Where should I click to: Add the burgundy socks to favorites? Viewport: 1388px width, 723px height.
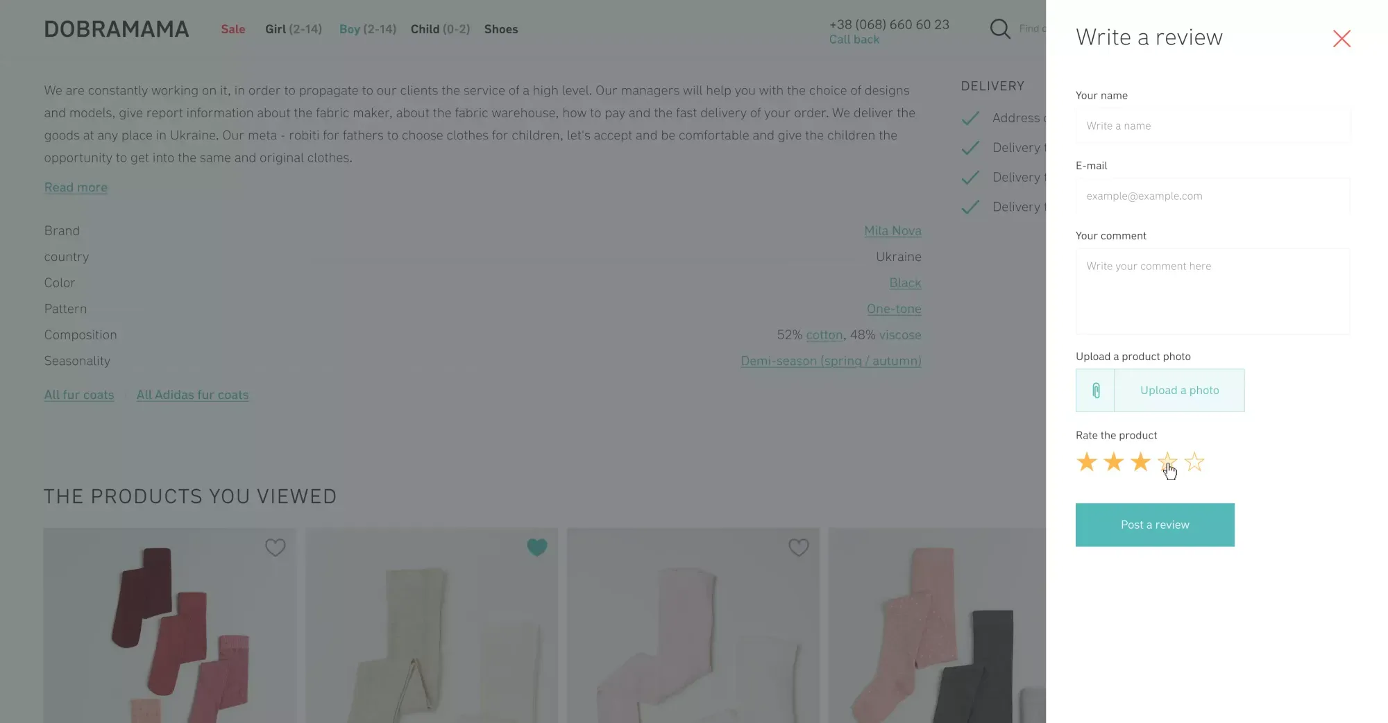point(276,547)
